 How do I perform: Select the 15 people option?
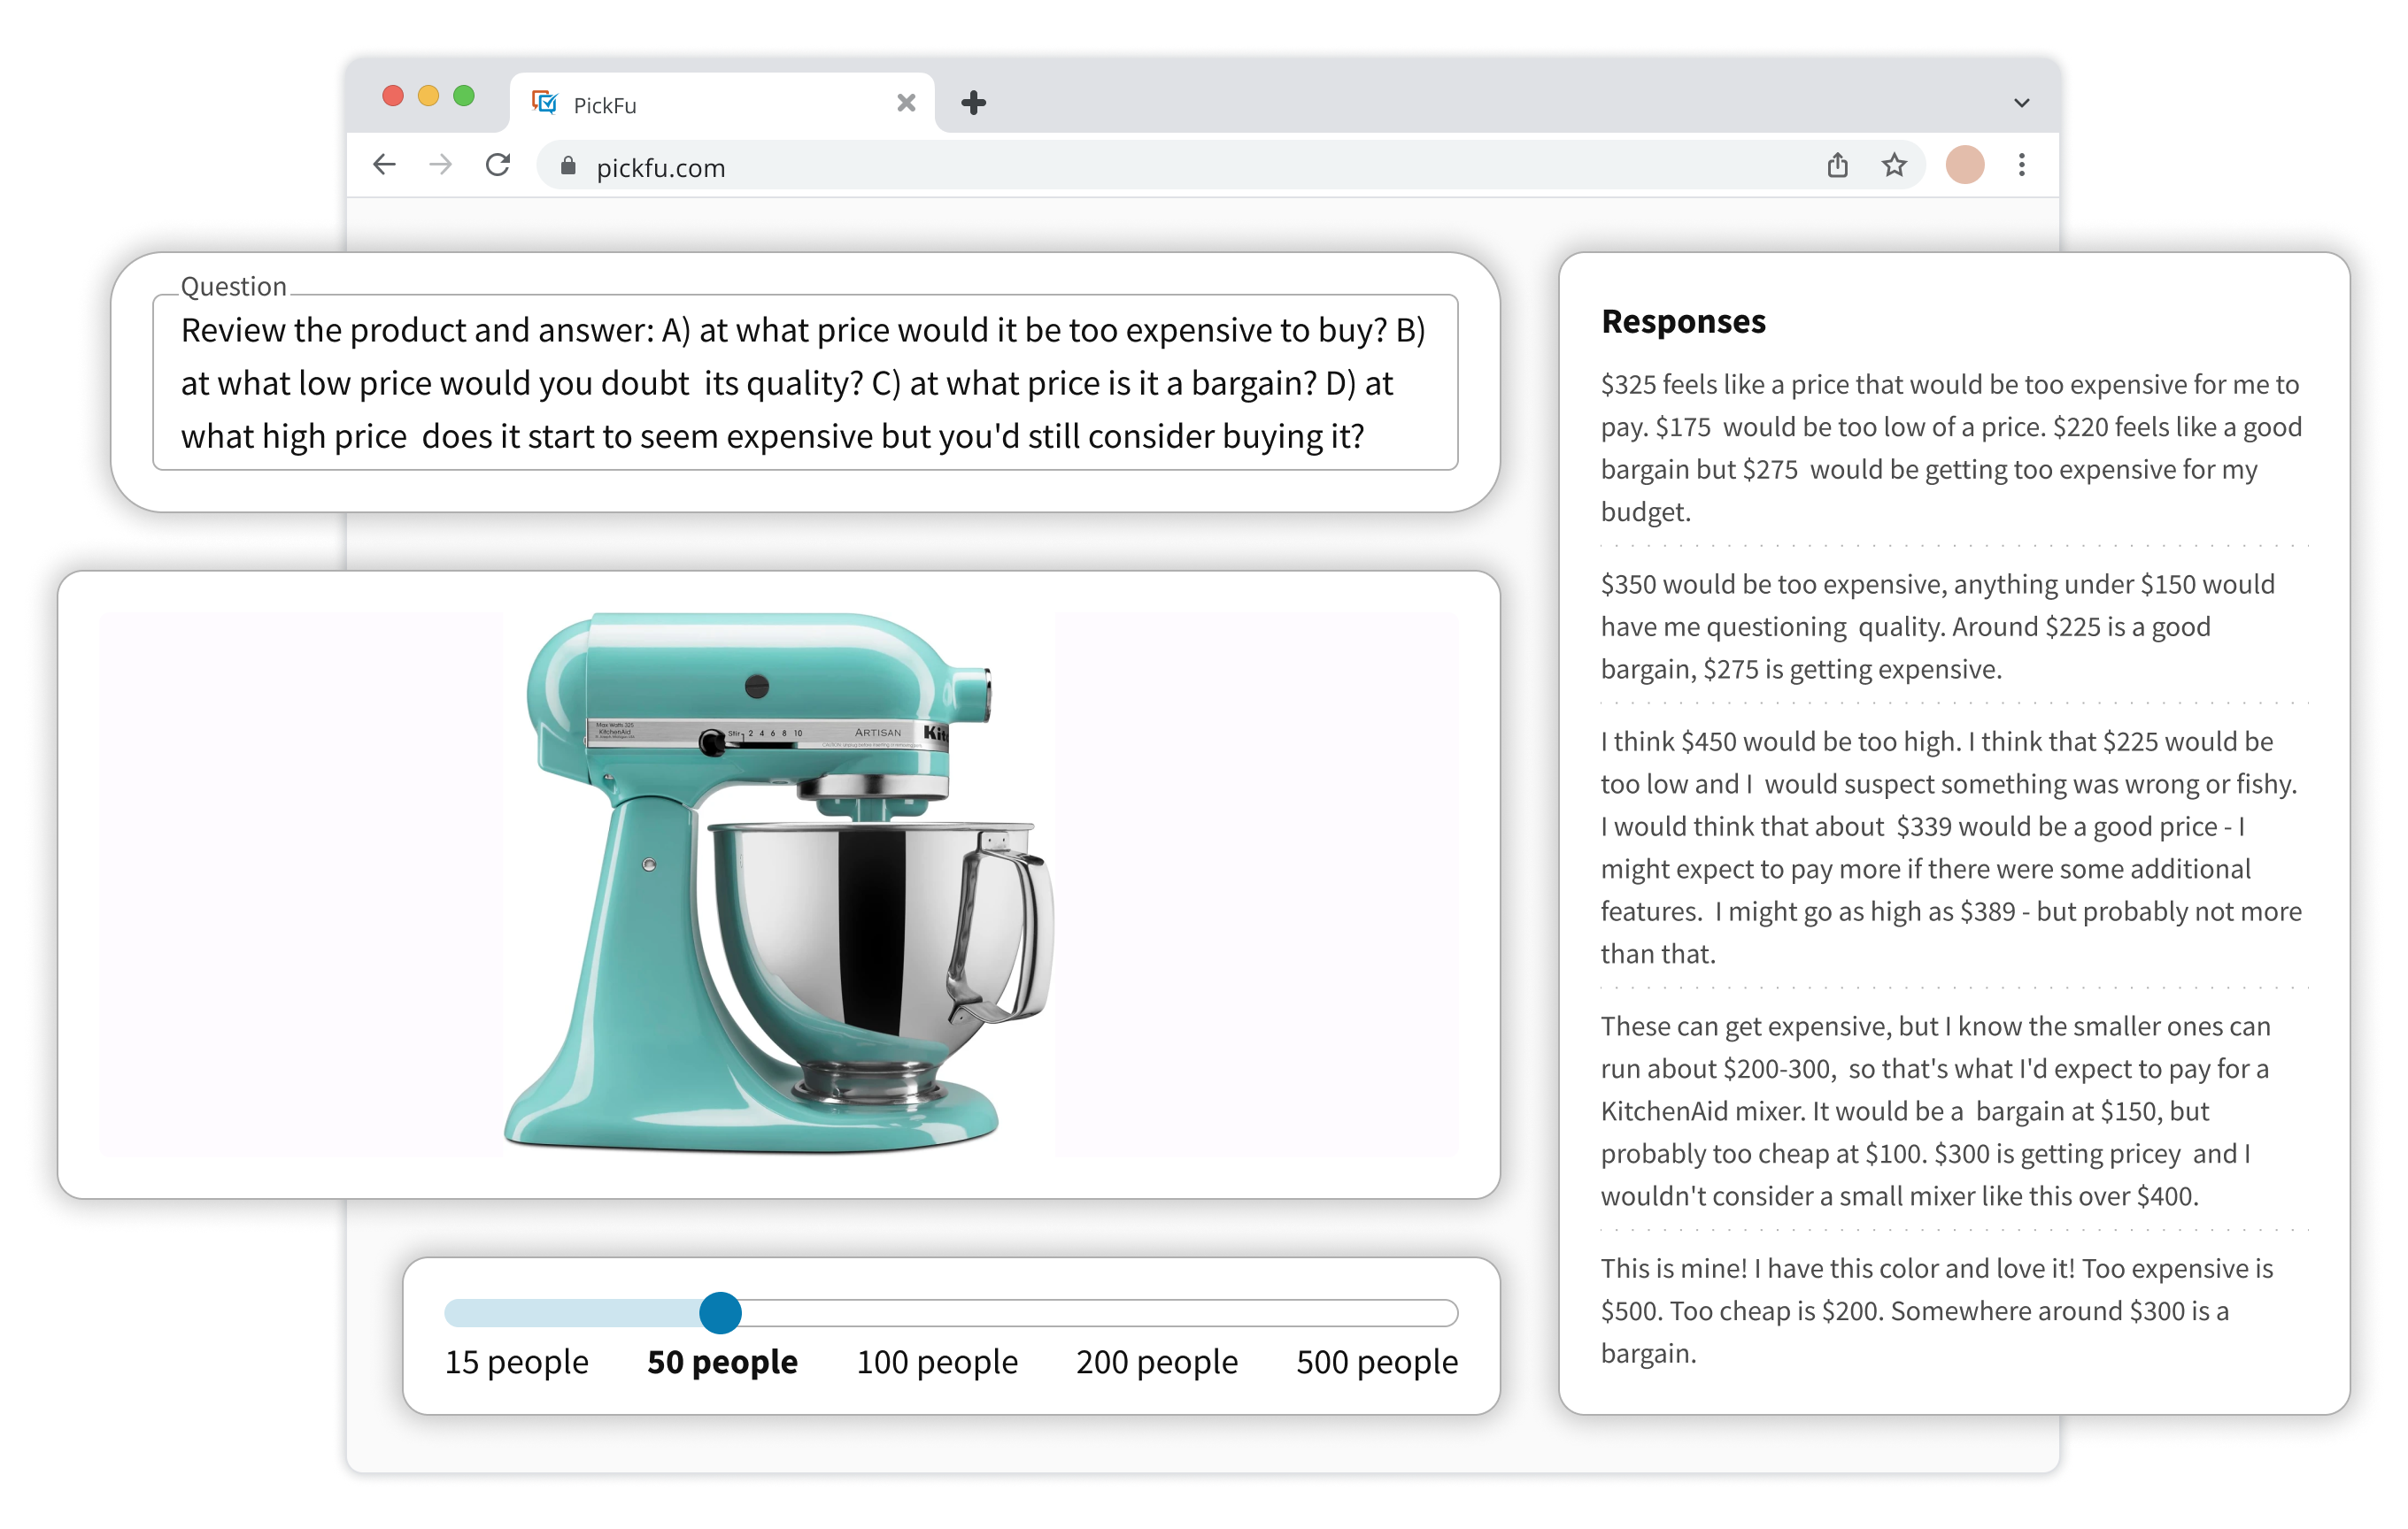(516, 1362)
